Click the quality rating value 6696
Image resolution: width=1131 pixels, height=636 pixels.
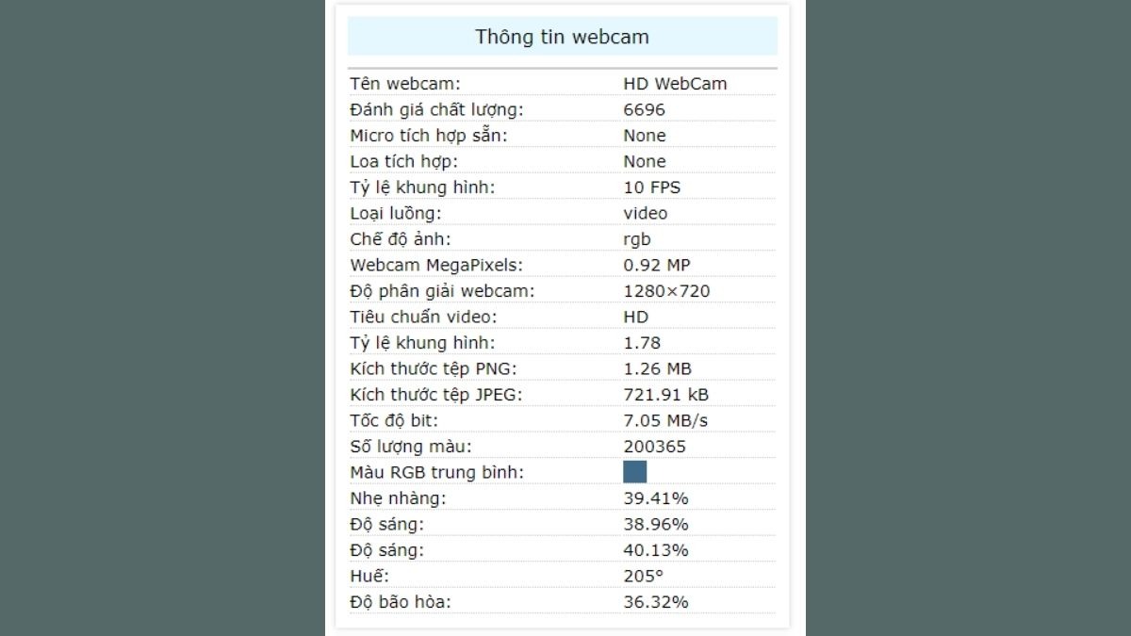tap(644, 109)
